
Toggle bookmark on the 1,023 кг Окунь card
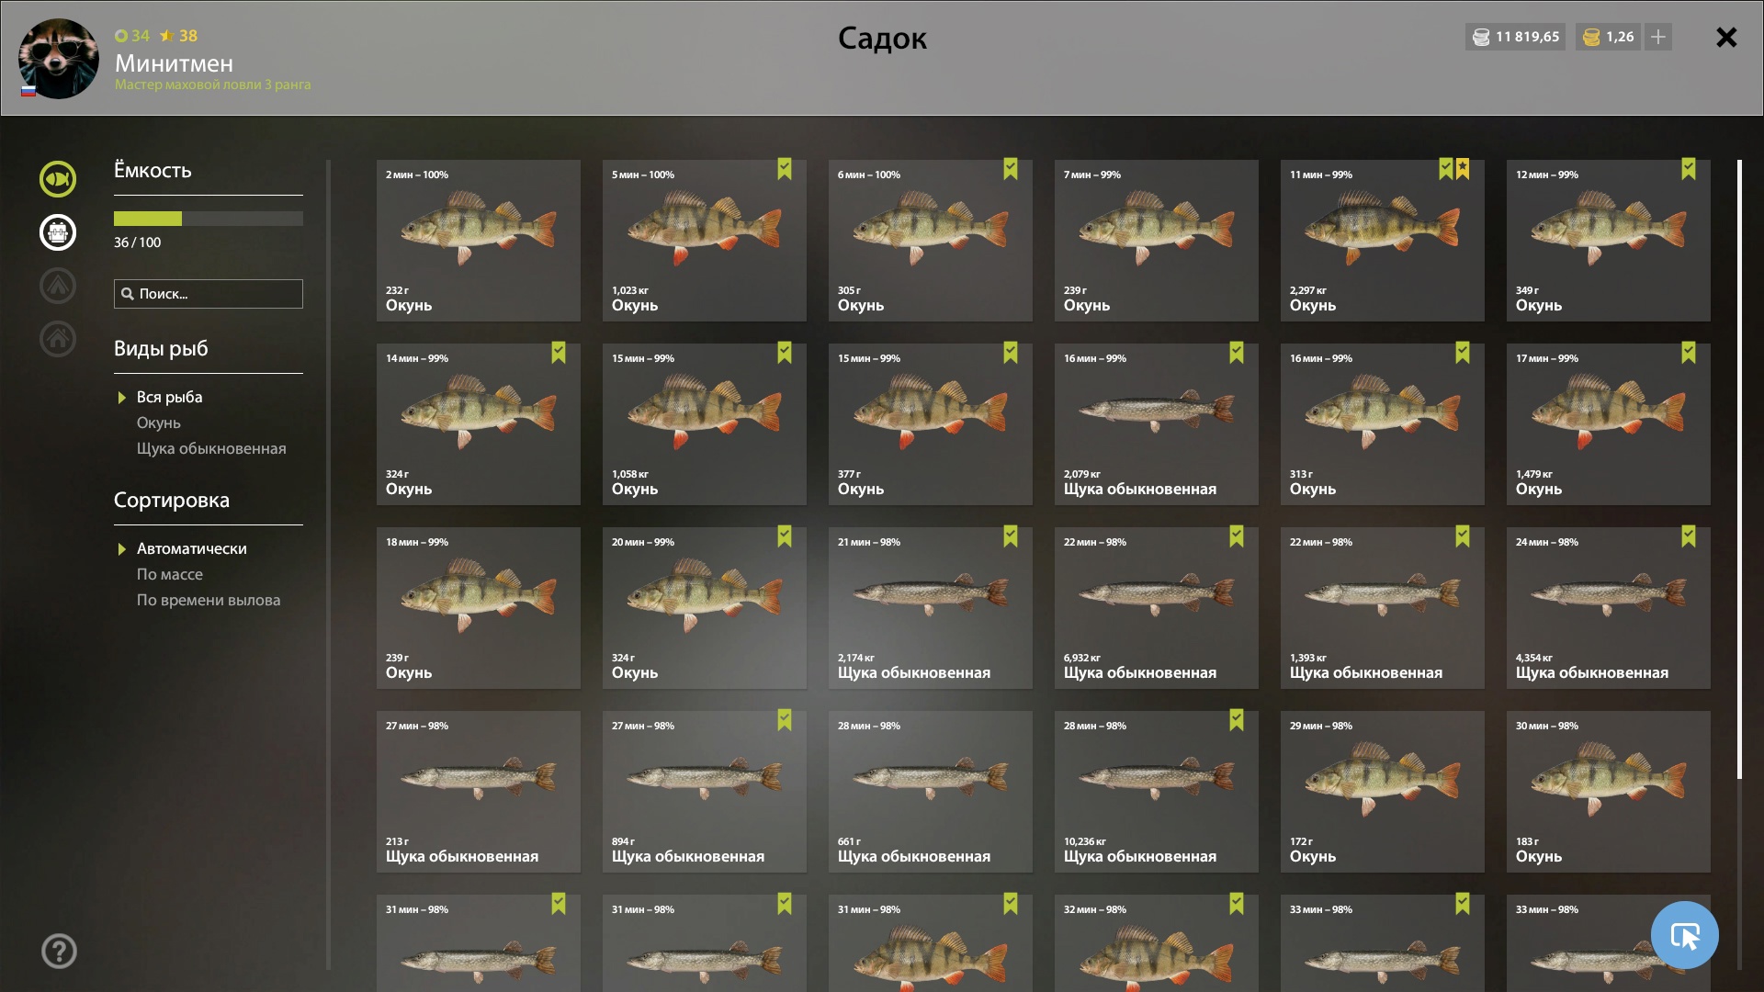click(785, 169)
